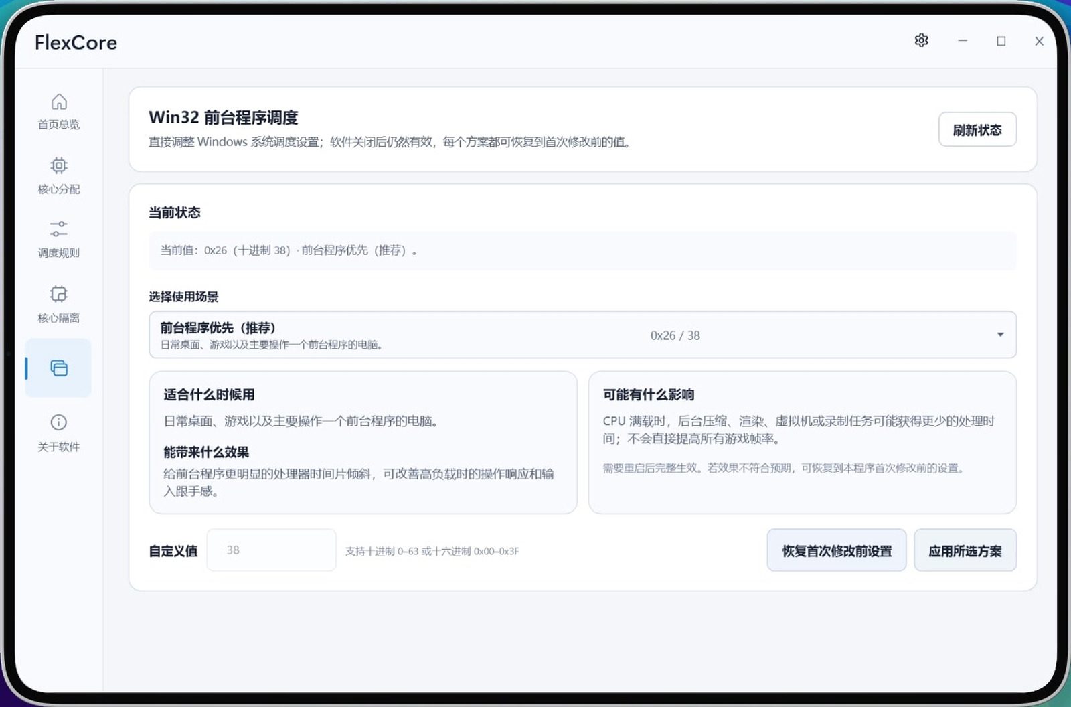
Task: Click the 调度规则 label
Action: [59, 253]
